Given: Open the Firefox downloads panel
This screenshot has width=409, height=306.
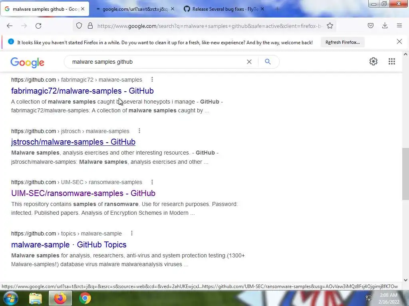Looking at the screenshot, I should click(385, 25).
